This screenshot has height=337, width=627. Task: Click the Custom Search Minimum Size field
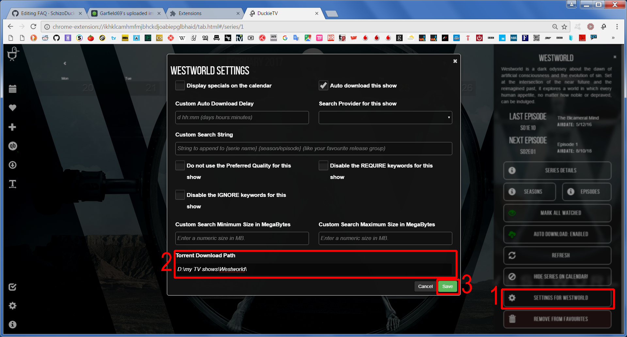point(242,238)
